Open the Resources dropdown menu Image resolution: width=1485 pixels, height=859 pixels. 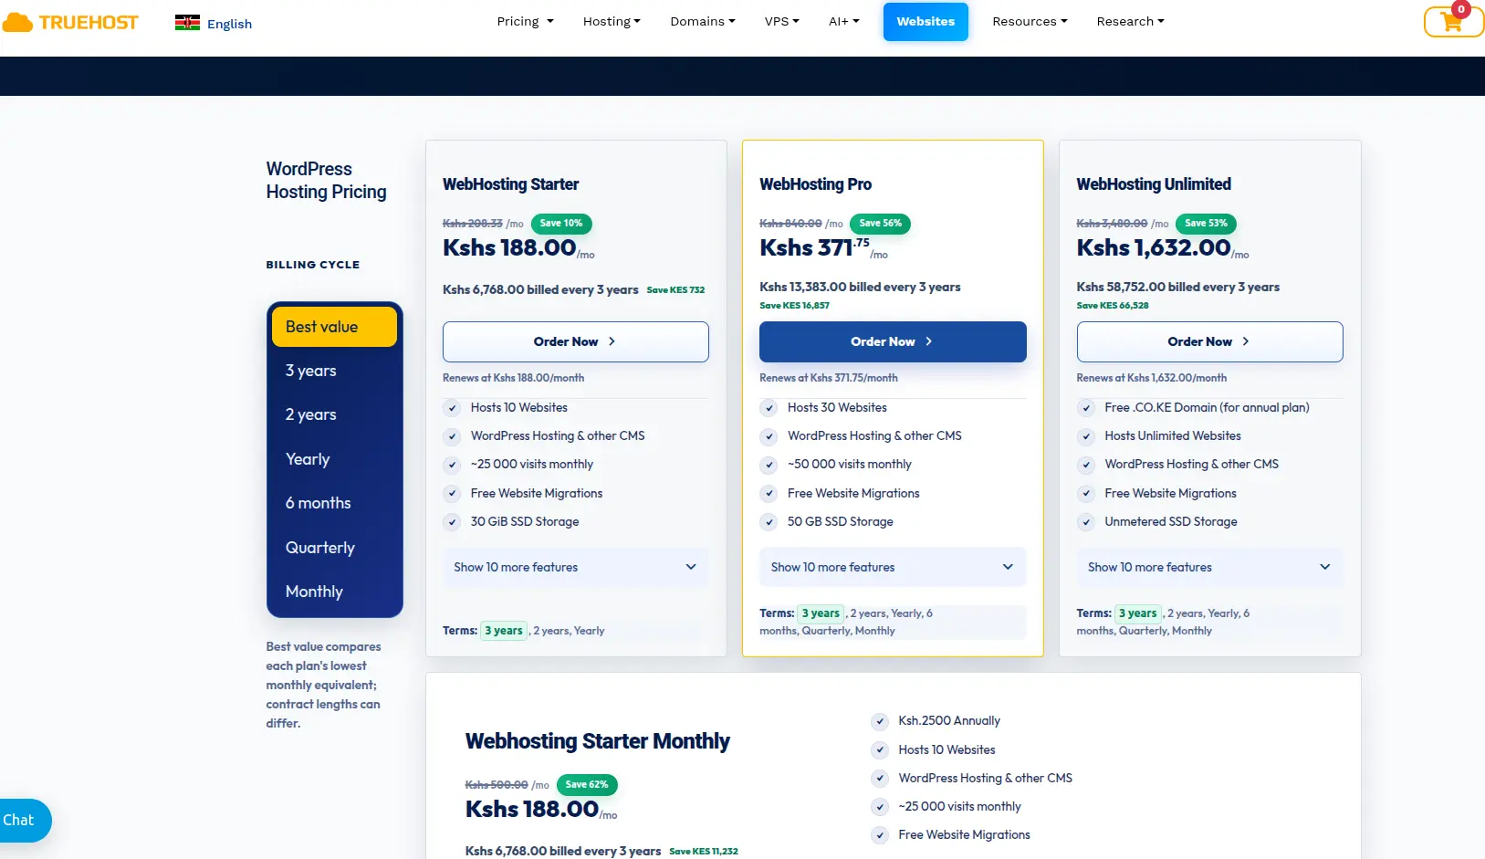click(x=1030, y=21)
